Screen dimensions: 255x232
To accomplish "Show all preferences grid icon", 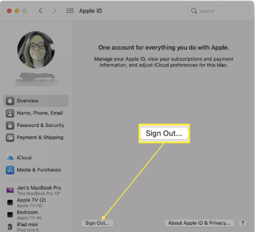I will [x=70, y=11].
